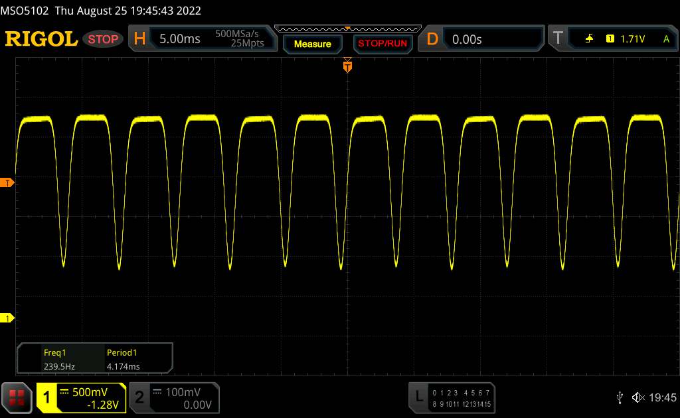Select the 5.00ms timebase value

179,39
